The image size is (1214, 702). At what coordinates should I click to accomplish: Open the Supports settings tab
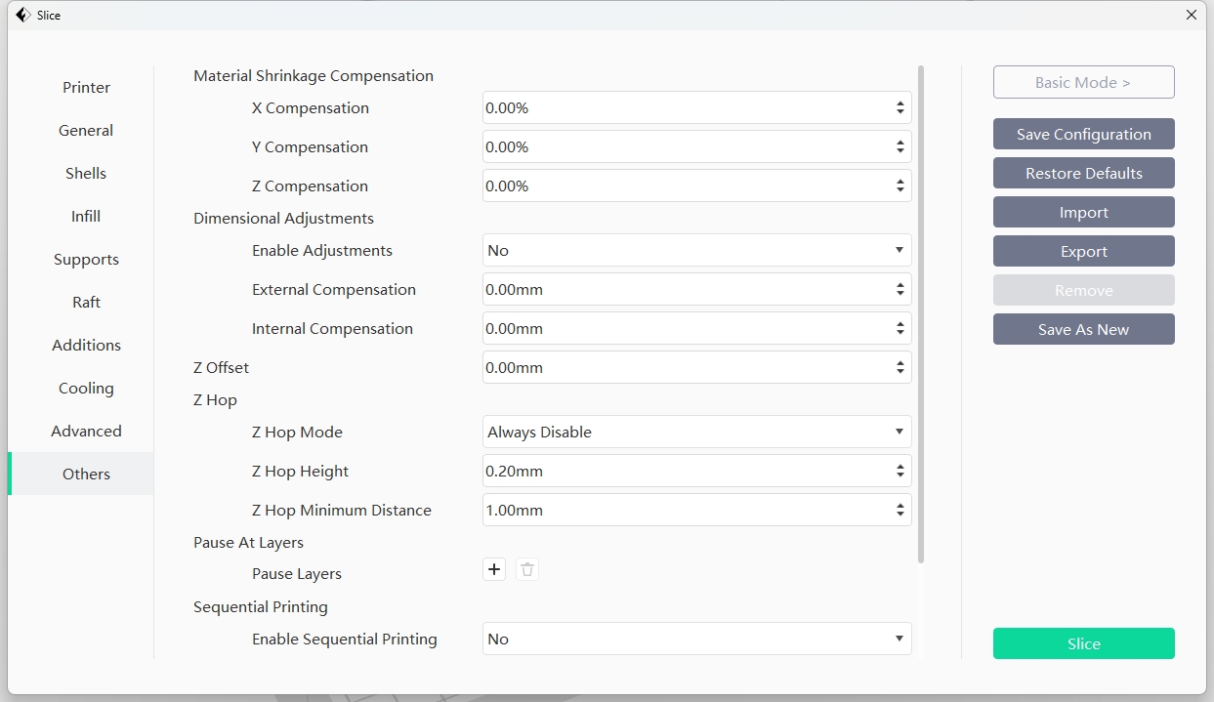86,260
